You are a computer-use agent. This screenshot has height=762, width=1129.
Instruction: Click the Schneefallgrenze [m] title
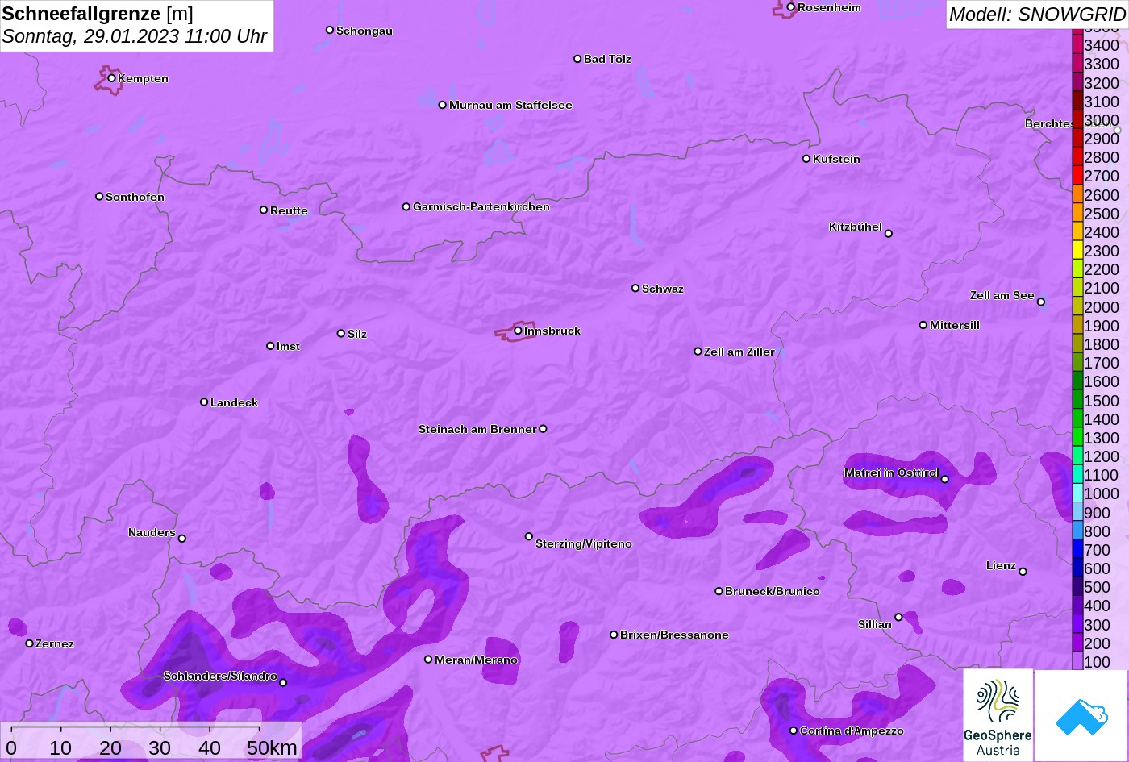[98, 14]
